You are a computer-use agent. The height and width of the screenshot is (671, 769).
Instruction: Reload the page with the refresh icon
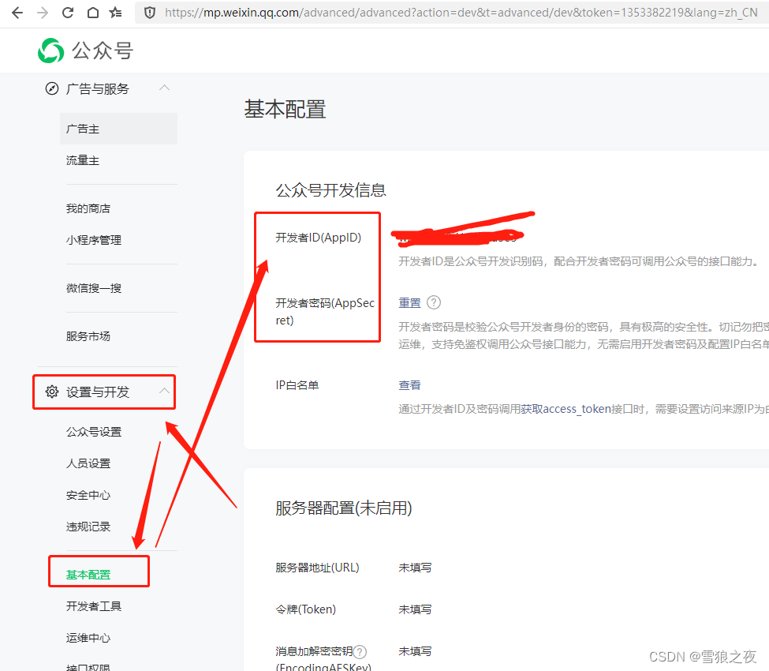pos(68,13)
